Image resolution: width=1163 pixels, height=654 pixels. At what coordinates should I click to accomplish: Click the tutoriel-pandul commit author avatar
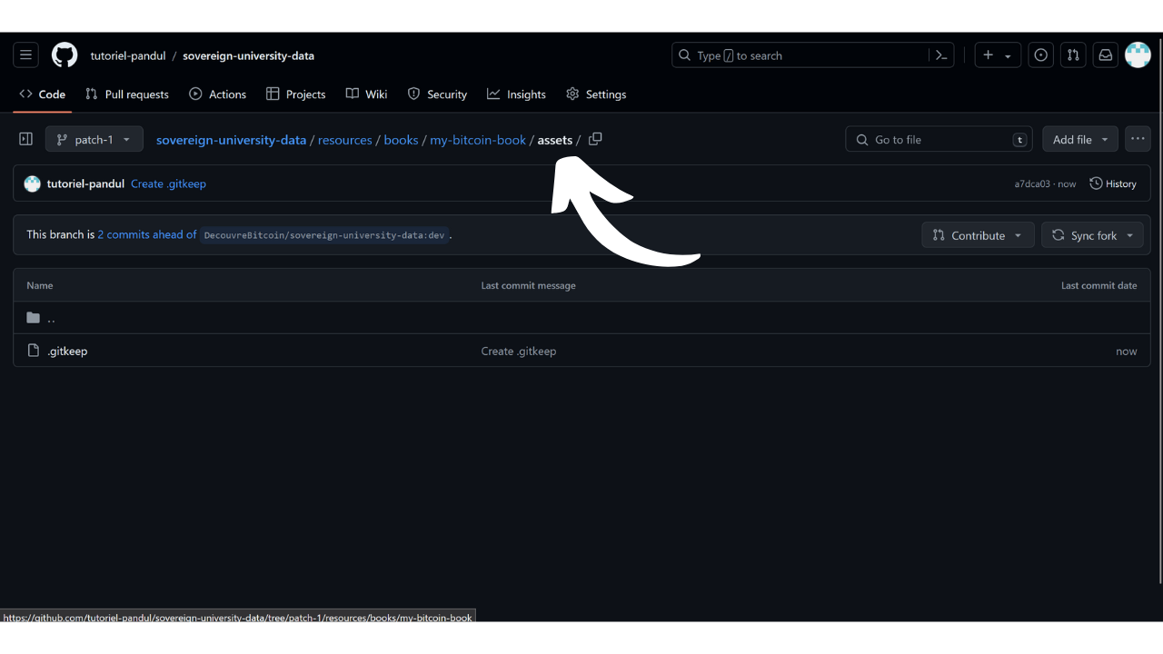[33, 183]
